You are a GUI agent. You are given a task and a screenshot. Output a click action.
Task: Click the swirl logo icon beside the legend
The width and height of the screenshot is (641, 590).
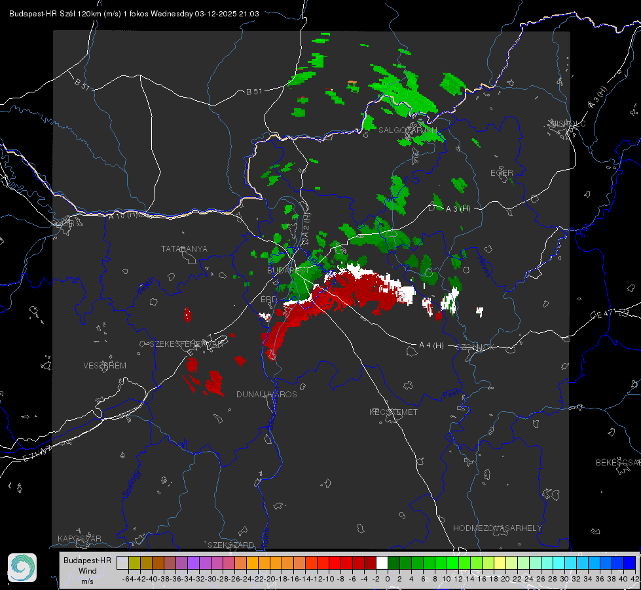22,568
